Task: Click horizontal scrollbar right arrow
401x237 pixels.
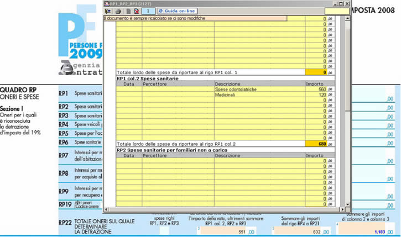Action: coord(341,209)
